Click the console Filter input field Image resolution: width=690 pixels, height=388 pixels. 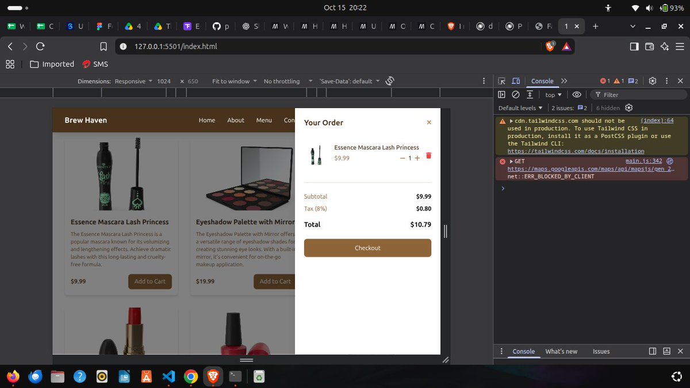(638, 95)
